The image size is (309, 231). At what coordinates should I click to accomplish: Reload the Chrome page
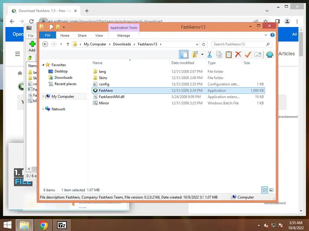(x=31, y=21)
